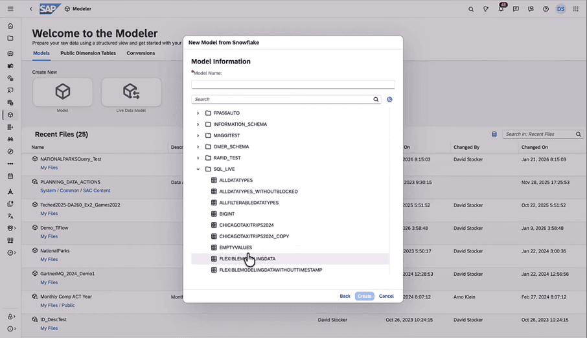
Task: Open the notifications bell icon
Action: (x=501, y=9)
